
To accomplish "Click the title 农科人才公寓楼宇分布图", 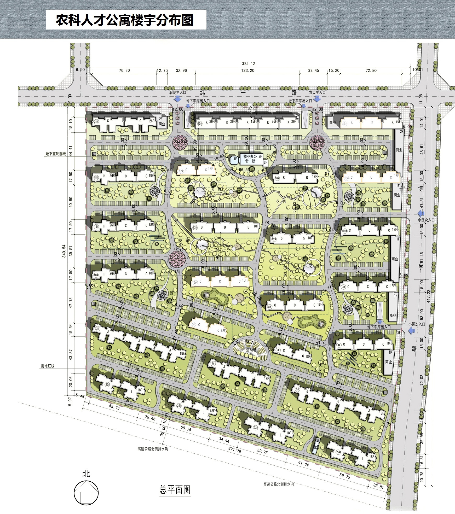I will [x=125, y=20].
